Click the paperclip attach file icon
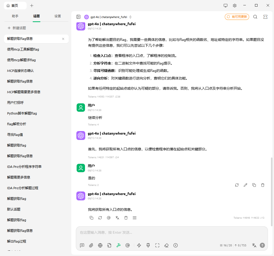Image resolution: width=274 pixels, height=256 pixels. click(91, 245)
